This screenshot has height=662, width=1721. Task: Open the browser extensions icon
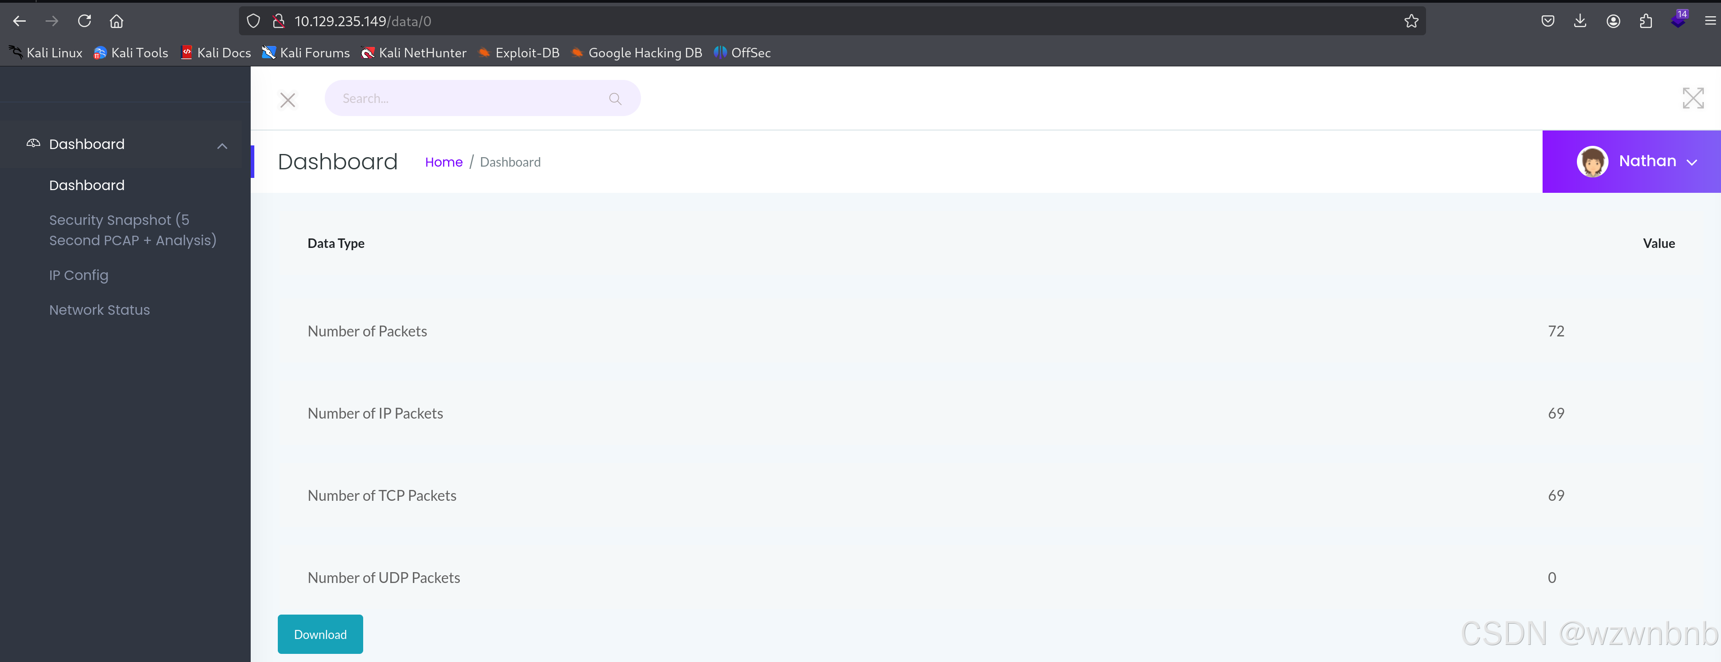pos(1646,21)
